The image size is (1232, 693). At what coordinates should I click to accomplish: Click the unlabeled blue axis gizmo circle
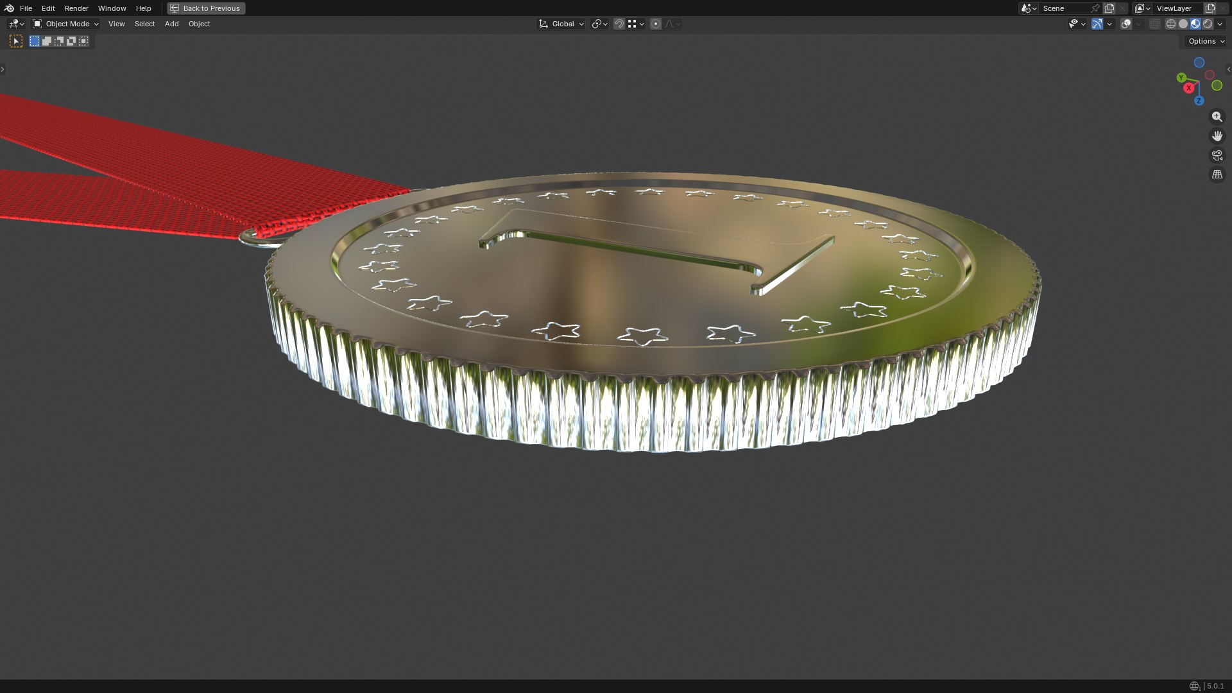(1199, 62)
